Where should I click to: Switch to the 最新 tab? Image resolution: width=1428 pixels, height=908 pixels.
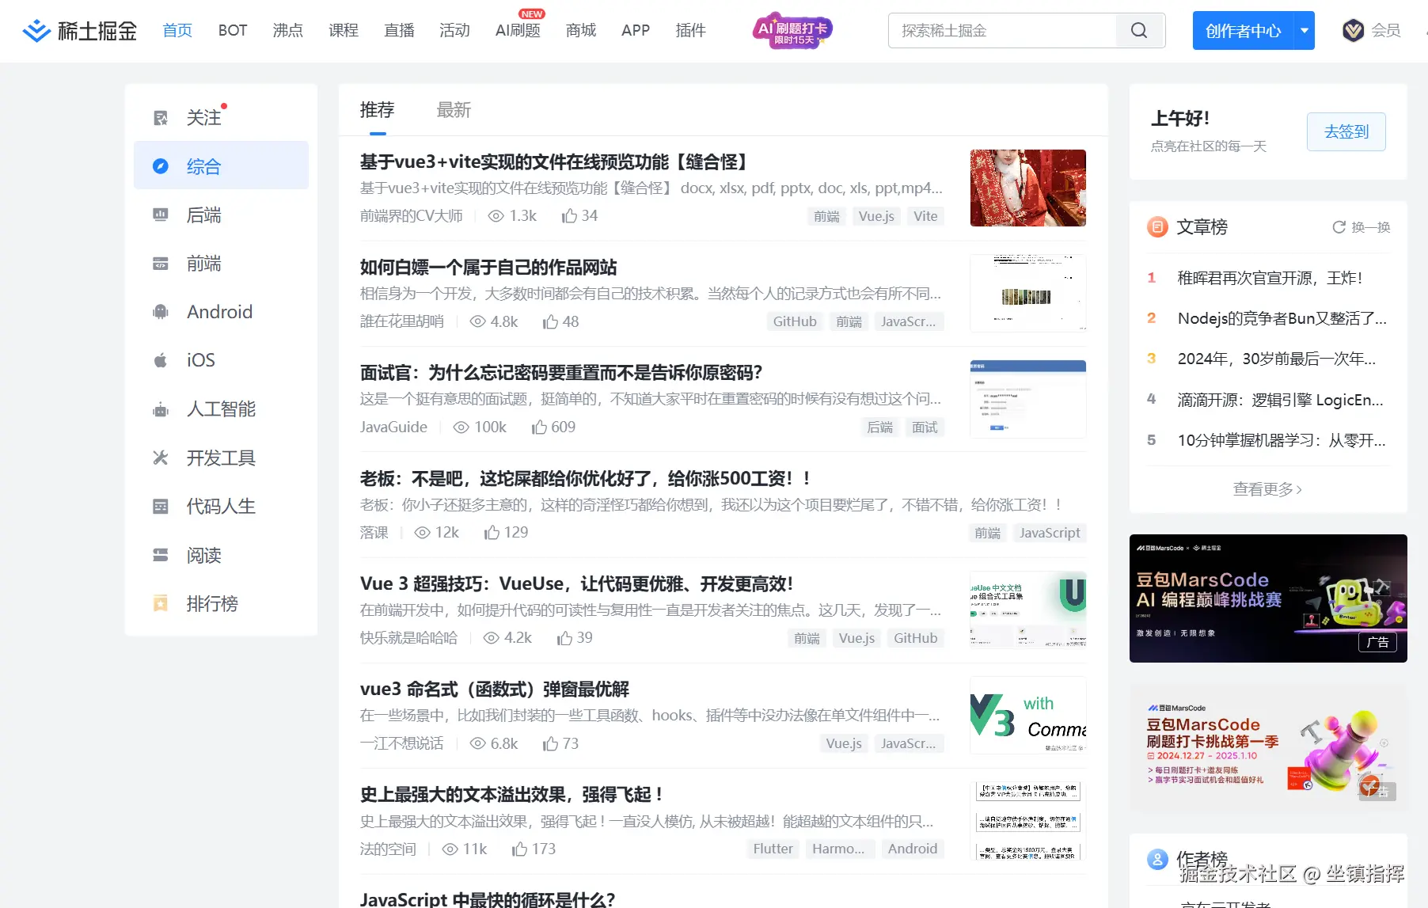point(454,110)
